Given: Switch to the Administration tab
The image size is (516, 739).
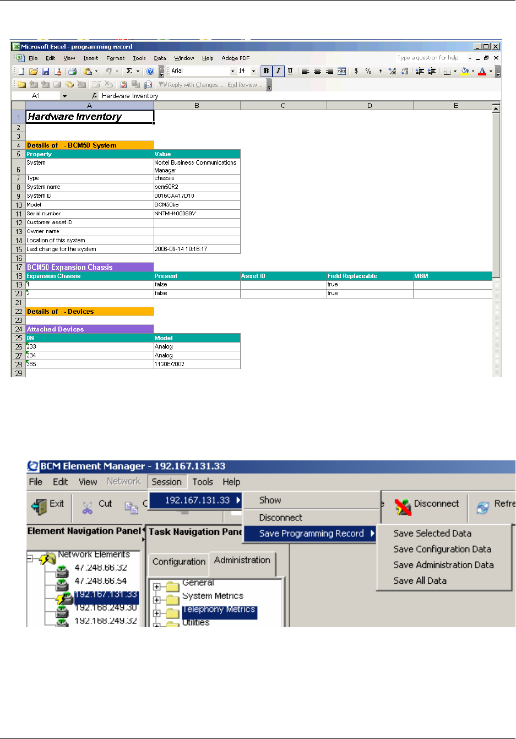Looking at the screenshot, I should pyautogui.click(x=242, y=560).
